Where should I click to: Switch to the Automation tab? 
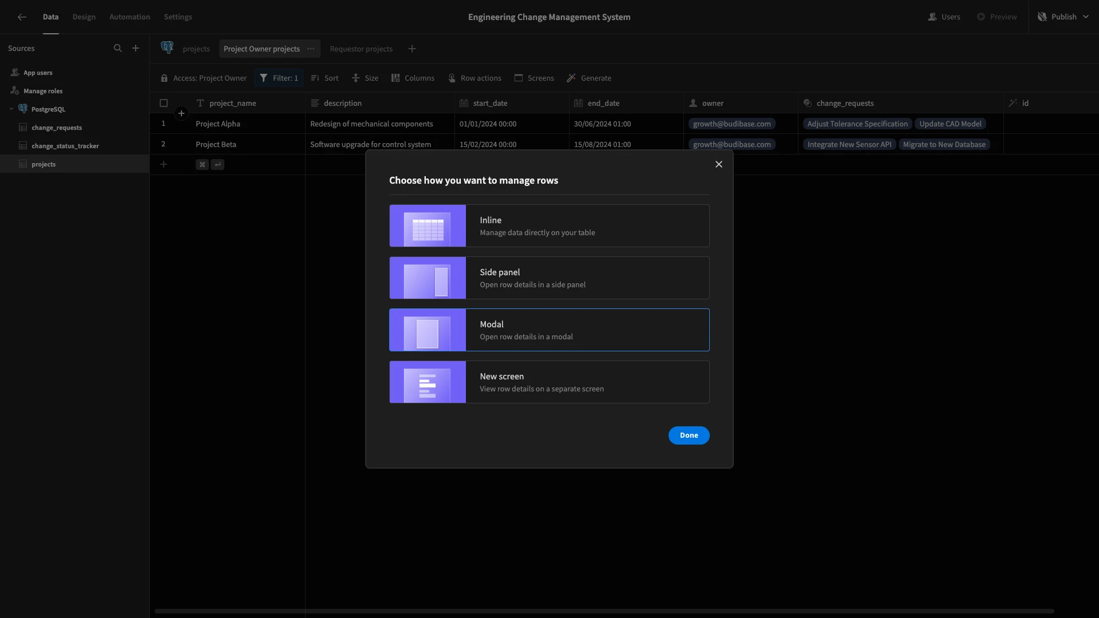point(130,17)
